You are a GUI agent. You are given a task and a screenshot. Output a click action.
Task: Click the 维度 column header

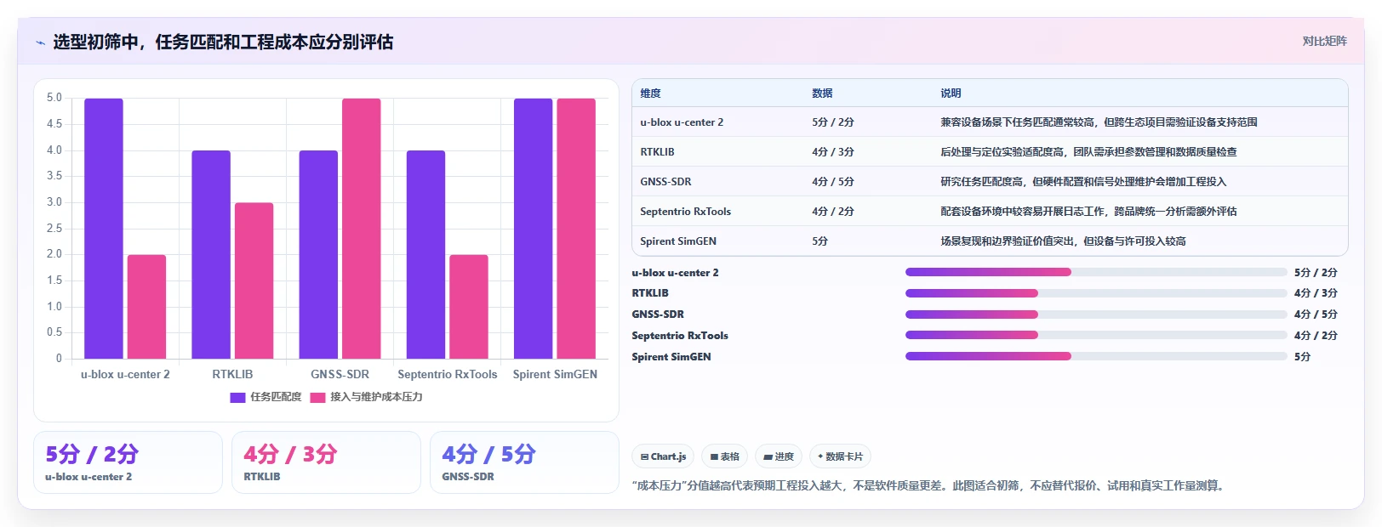[650, 93]
